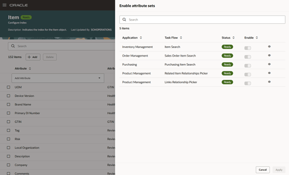Image resolution: width=289 pixels, height=175 pixels.
Task: Open the hamburger navigation menu
Action: (5, 5)
